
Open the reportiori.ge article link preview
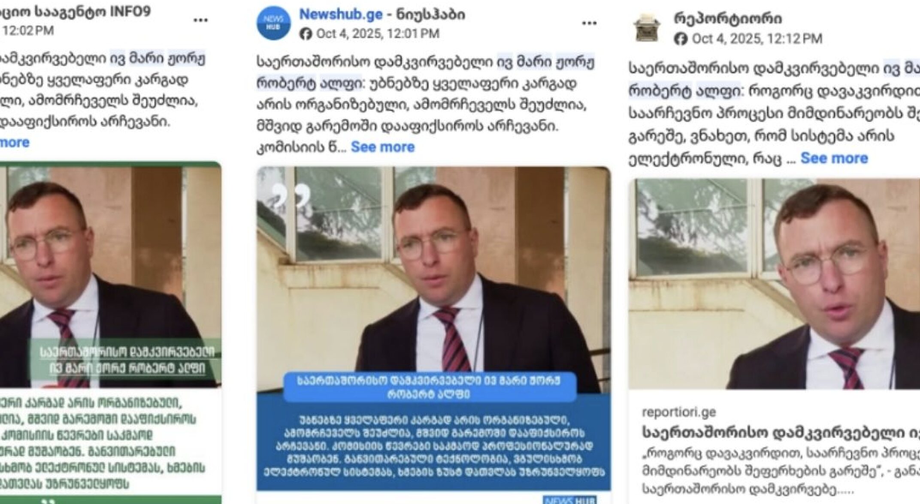point(774,450)
